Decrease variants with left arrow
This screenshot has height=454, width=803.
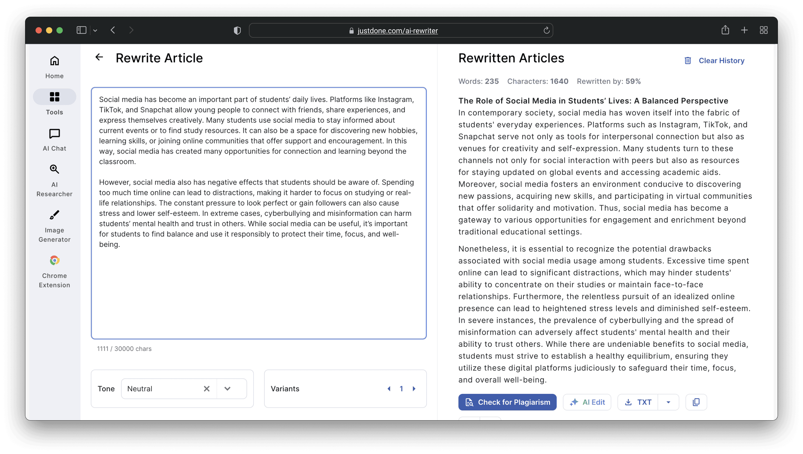click(x=389, y=389)
